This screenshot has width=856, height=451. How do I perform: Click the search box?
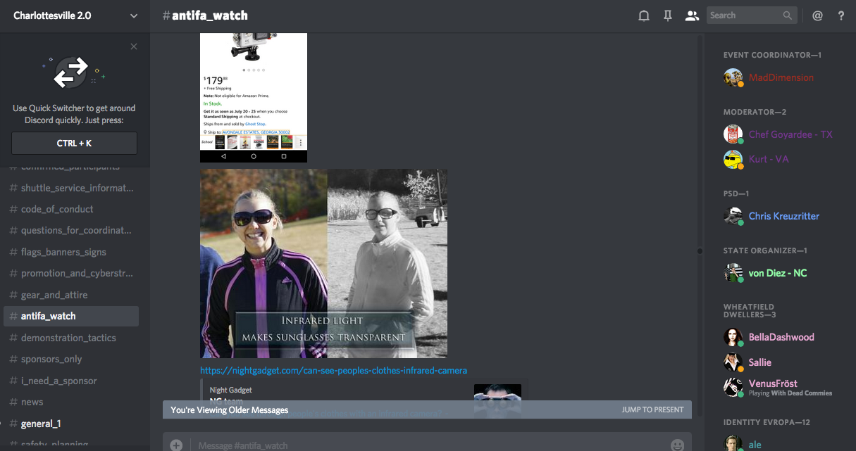(x=745, y=15)
